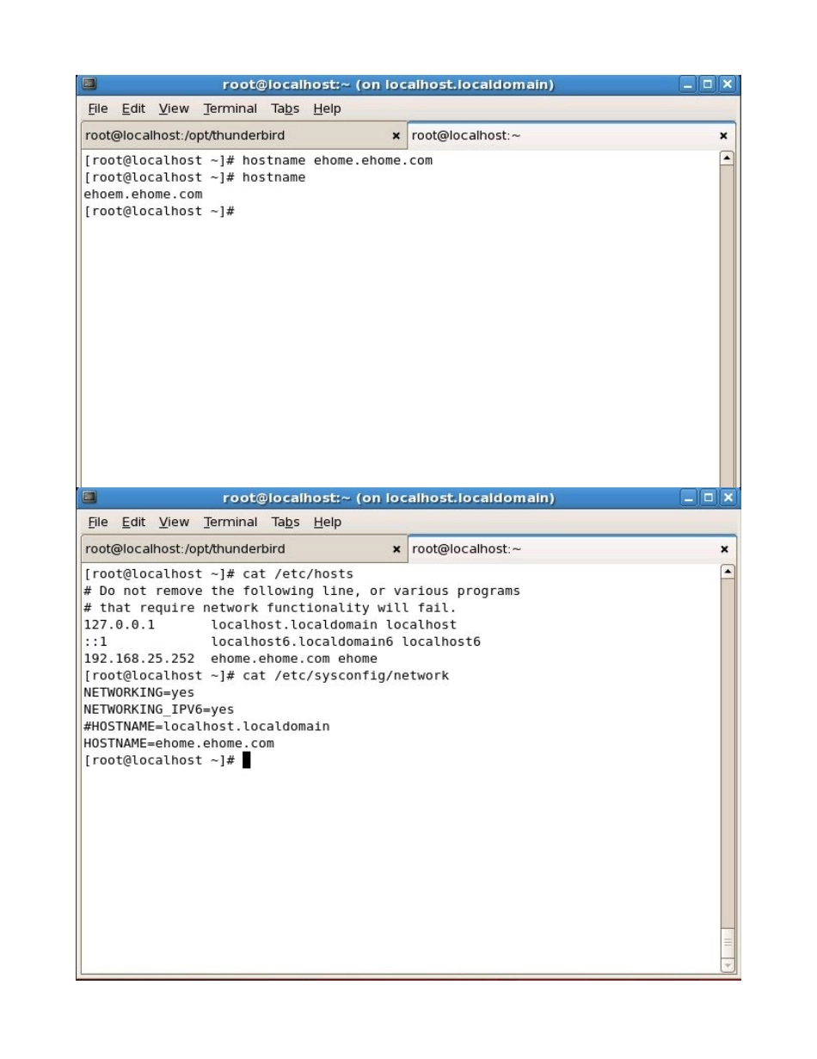Screen dimensions: 817x1059
Task: Click terminal window menu icon in upper title bar
Action: (x=89, y=84)
